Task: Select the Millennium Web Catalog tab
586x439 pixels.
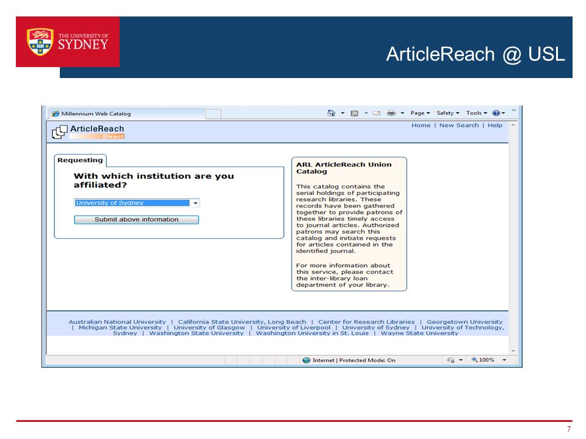Action: point(127,114)
